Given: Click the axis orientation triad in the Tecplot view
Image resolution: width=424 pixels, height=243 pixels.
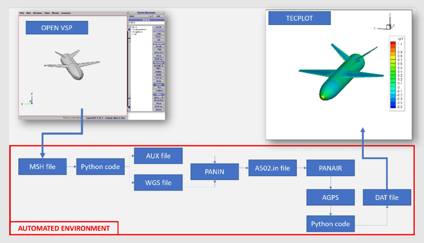Looking at the screenshot, I should (385, 21).
